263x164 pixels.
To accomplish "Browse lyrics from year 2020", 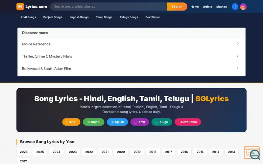I will click(121, 152).
